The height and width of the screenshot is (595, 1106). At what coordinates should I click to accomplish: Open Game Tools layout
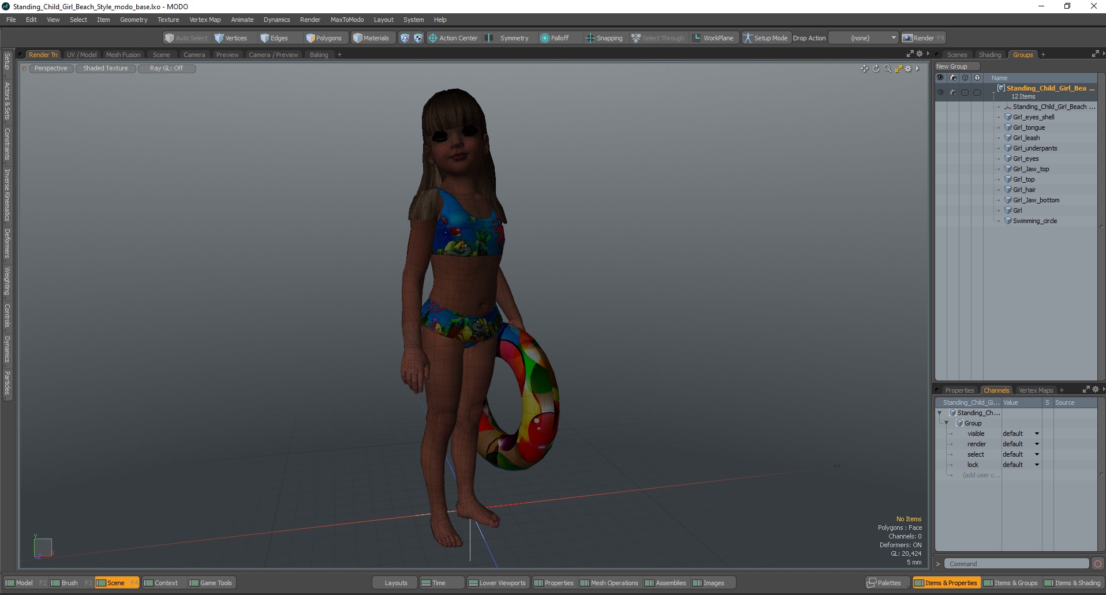pyautogui.click(x=211, y=583)
